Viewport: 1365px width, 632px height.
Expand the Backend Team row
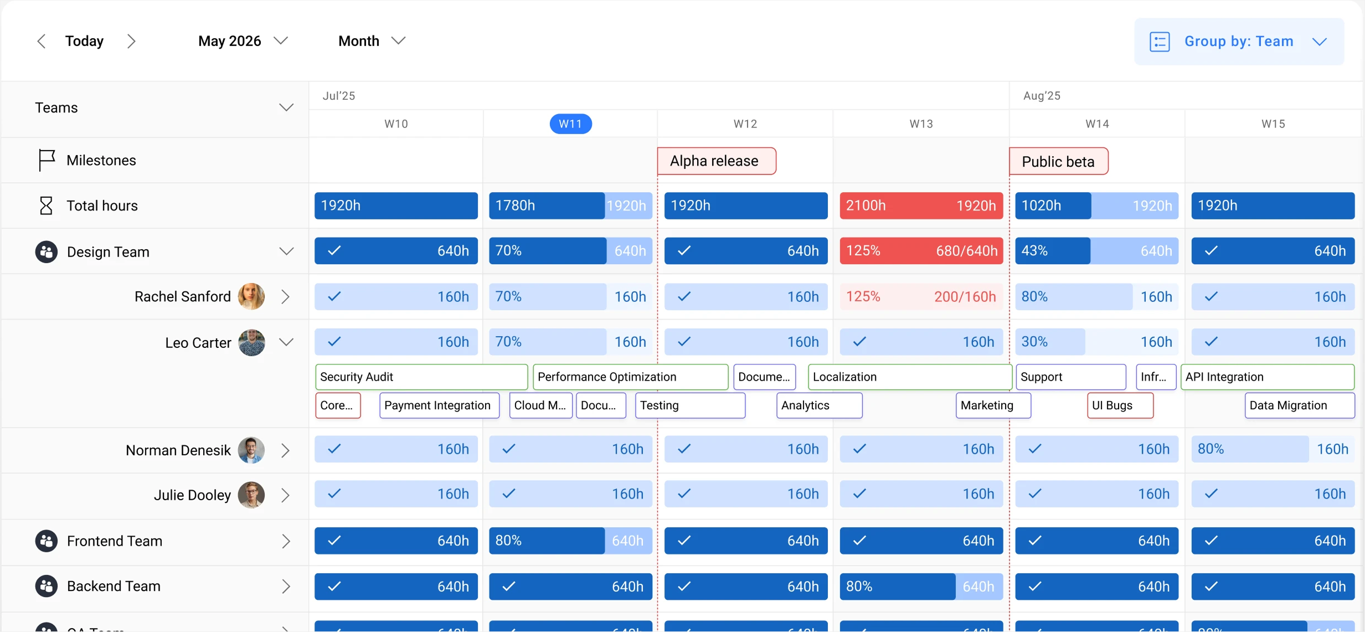click(x=286, y=587)
